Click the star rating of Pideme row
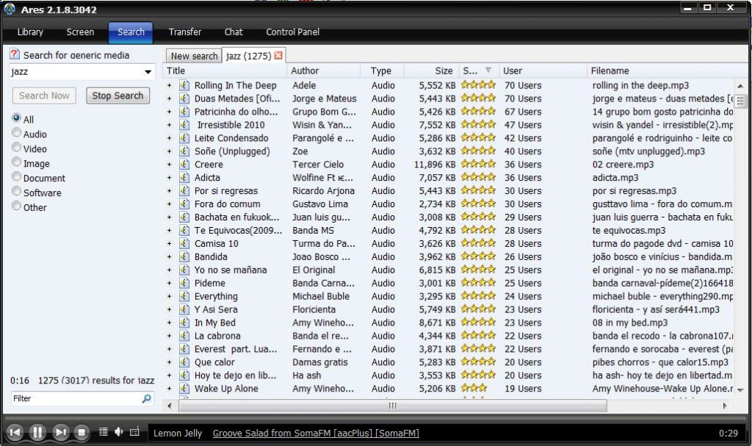Screen dimensions: 752x446 pos(478,283)
